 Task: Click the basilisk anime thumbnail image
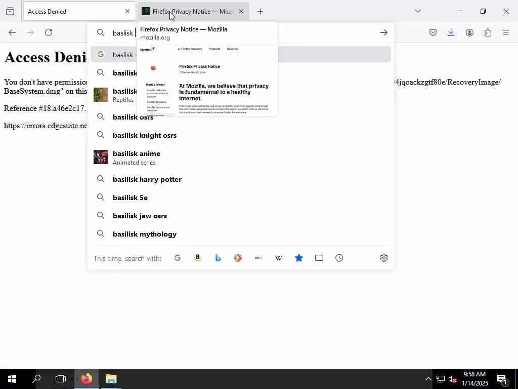pos(101,157)
